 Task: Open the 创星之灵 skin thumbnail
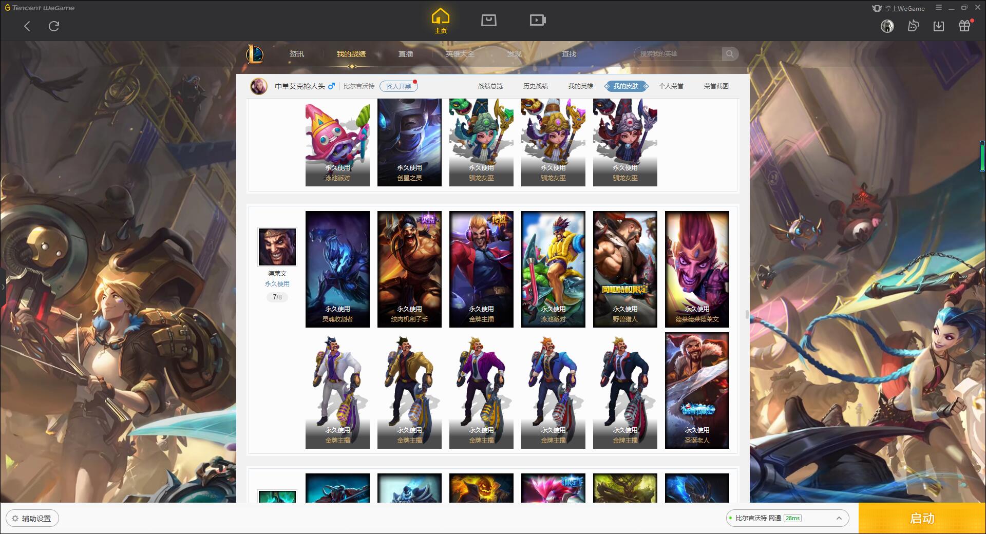[409, 142]
